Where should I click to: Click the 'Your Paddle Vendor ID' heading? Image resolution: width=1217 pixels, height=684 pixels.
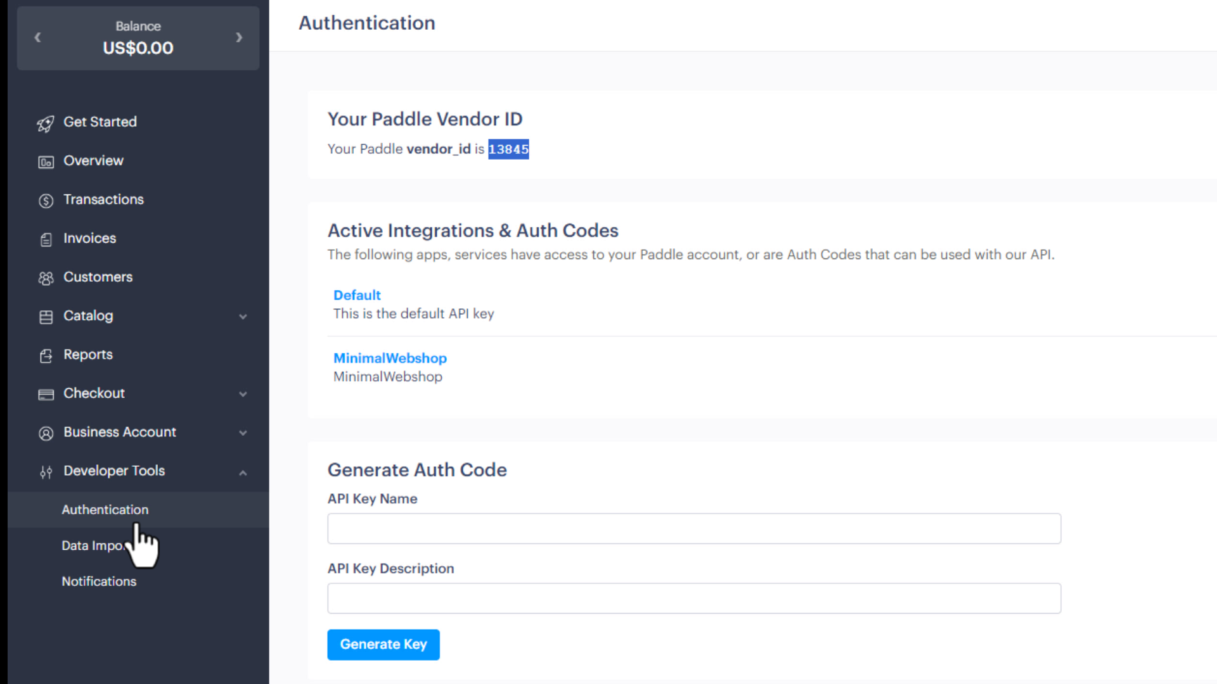point(425,119)
